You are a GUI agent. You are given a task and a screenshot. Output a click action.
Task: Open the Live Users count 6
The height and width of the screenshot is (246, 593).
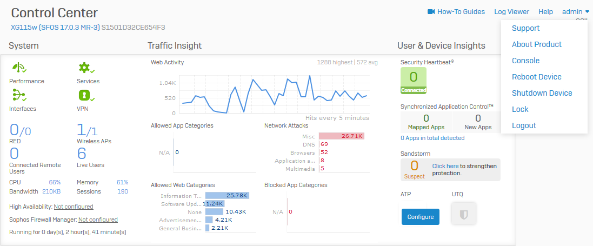[82, 154]
